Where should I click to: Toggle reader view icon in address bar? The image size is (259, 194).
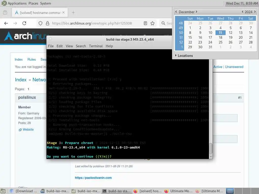click(x=145, y=23)
